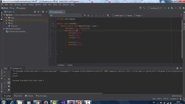This screenshot has width=185, height=104.
Task: Open the VCS menu
Action: point(60,5)
